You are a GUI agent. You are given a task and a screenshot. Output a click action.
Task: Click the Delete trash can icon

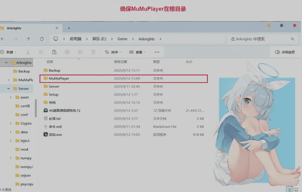pyautogui.click(x=94, y=52)
